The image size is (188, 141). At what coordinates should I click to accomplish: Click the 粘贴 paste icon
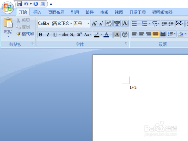point(8,23)
